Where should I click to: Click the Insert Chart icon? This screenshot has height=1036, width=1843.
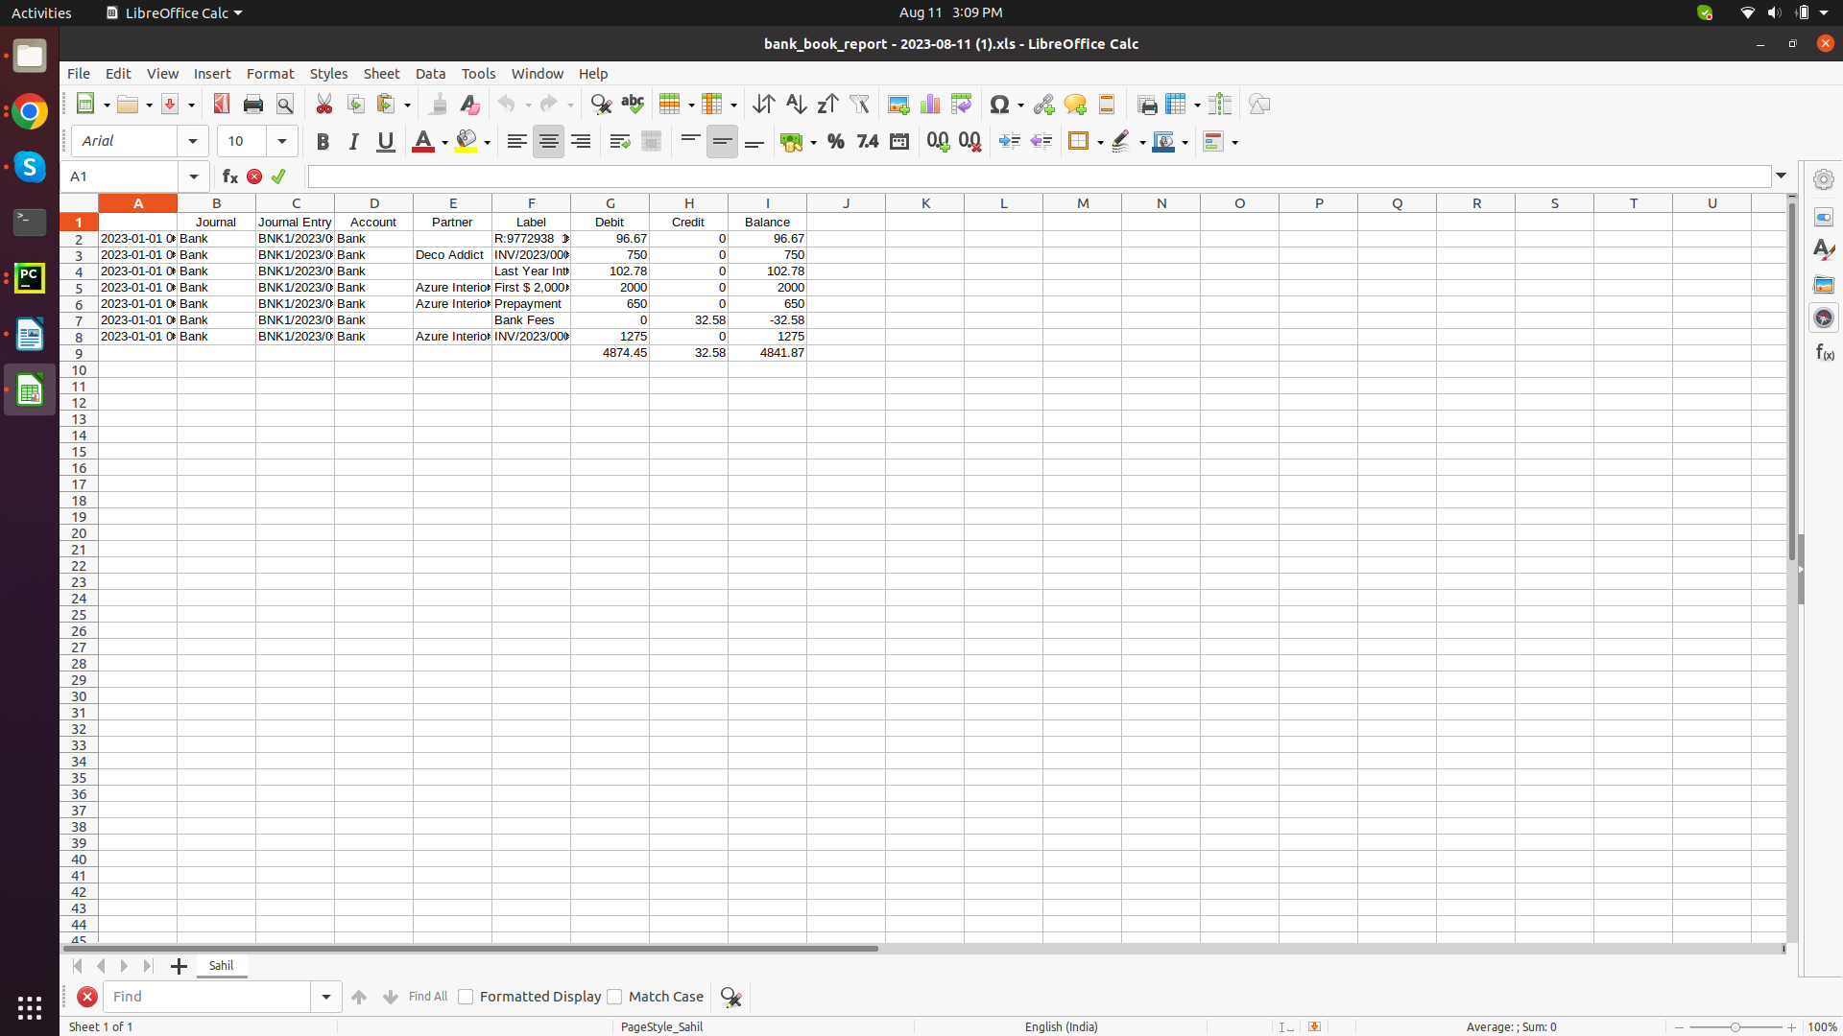(x=929, y=105)
